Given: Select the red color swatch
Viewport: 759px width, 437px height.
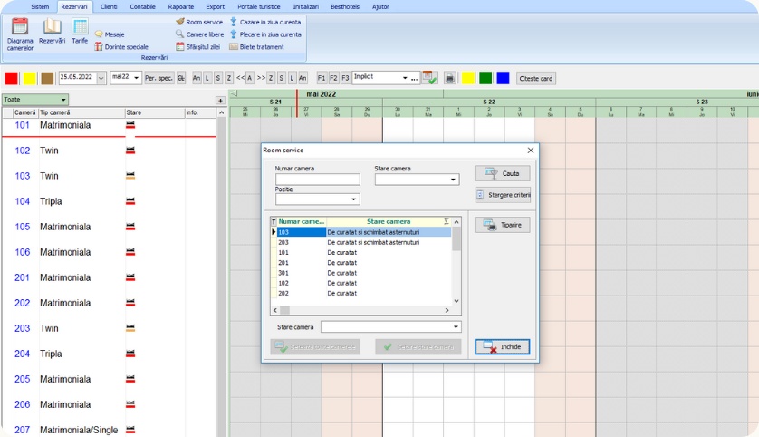Looking at the screenshot, I should click(11, 78).
